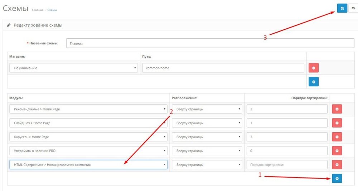Click the Схемы breadcrumb link
358x191 pixels.
pos(52,10)
